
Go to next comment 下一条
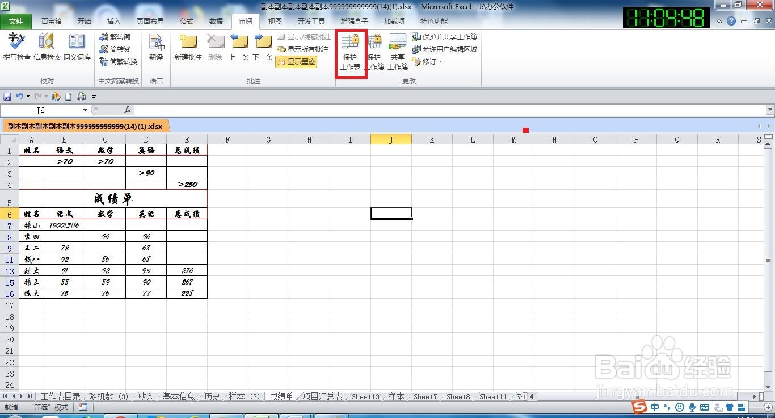point(263,47)
